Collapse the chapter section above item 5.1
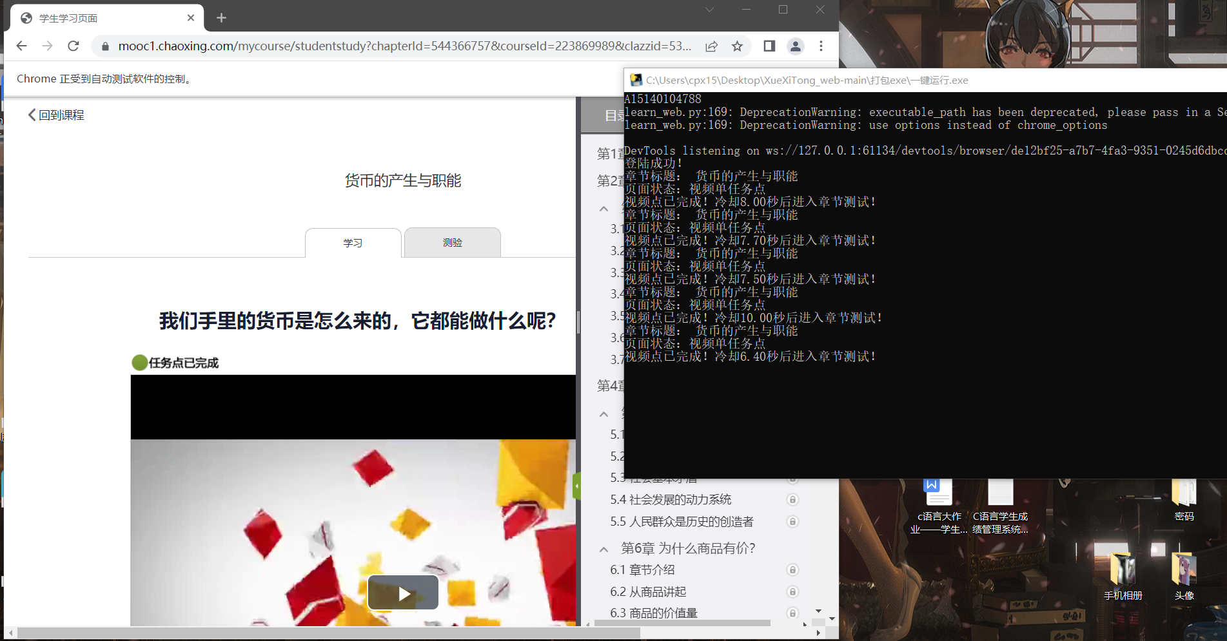Image resolution: width=1227 pixels, height=641 pixels. 604,414
